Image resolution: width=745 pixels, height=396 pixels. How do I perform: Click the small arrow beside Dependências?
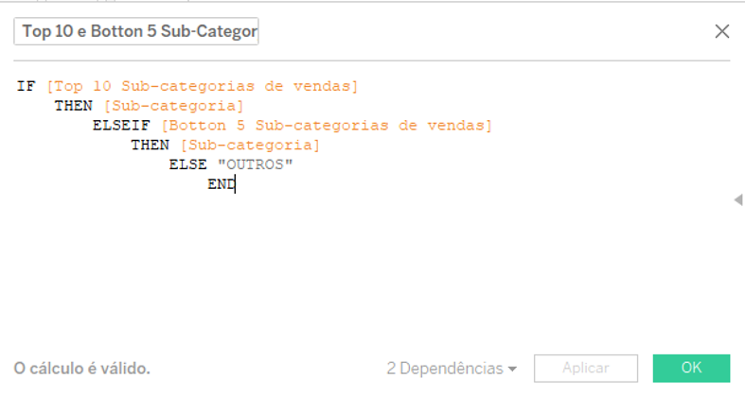[x=512, y=369]
